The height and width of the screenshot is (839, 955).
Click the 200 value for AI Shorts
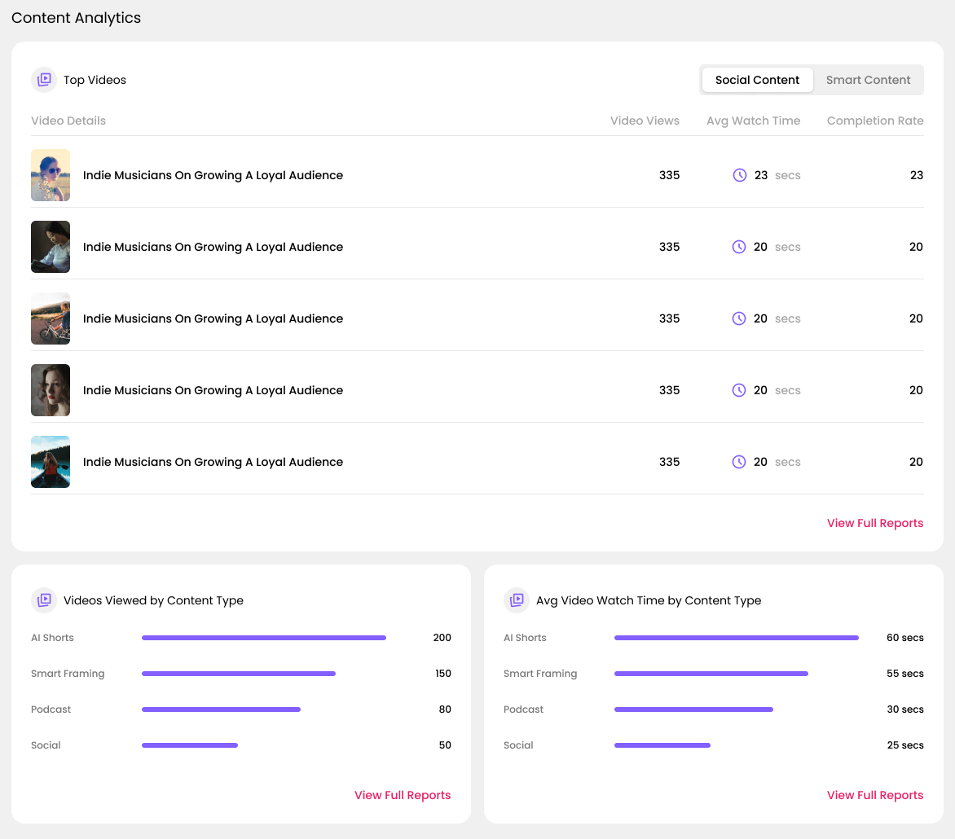(442, 638)
